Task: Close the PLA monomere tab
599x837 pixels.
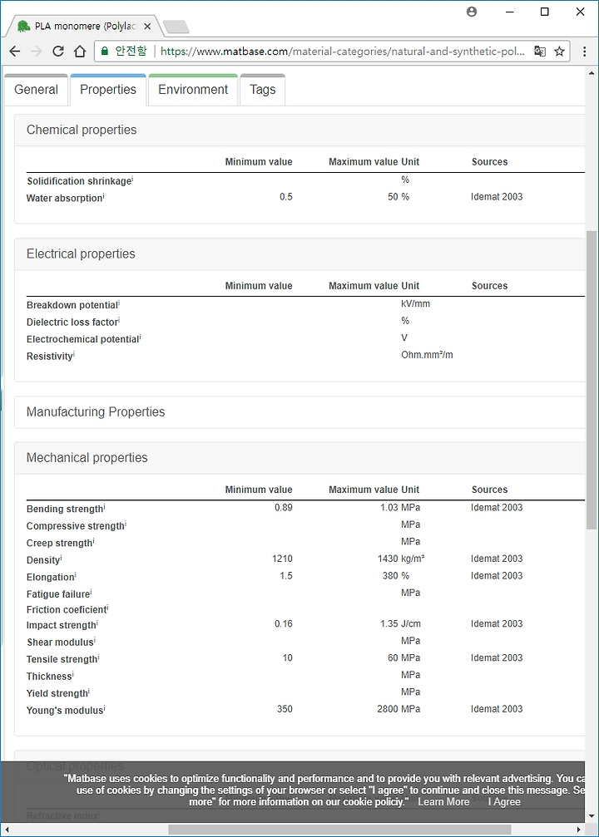Action: click(147, 26)
